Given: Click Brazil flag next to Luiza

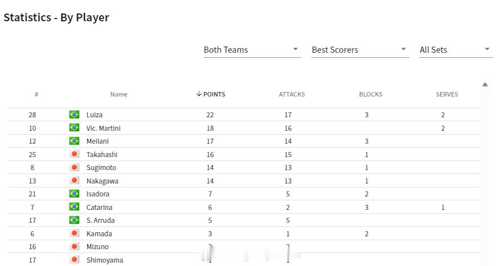Looking at the screenshot, I should (74, 114).
